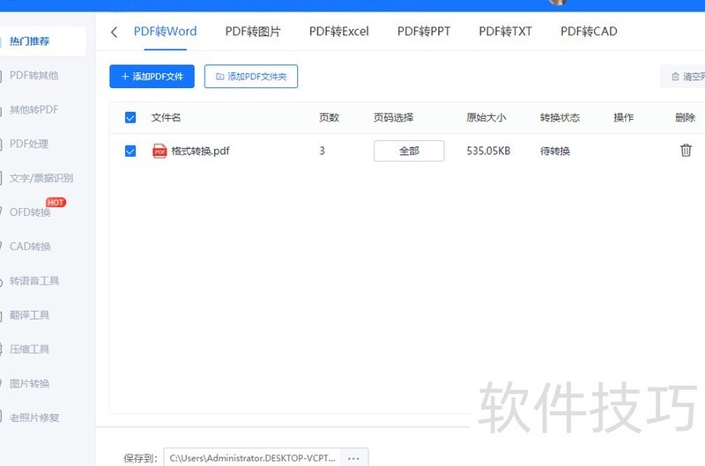Open PDF转其他 in the sidebar
705x466 pixels.
coord(34,76)
